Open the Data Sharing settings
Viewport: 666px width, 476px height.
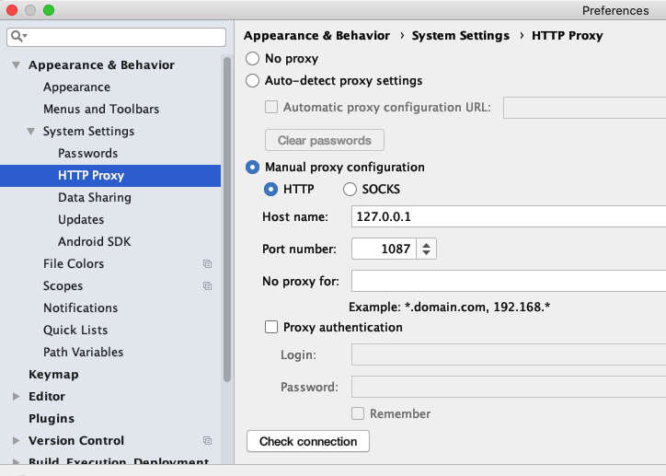point(95,198)
